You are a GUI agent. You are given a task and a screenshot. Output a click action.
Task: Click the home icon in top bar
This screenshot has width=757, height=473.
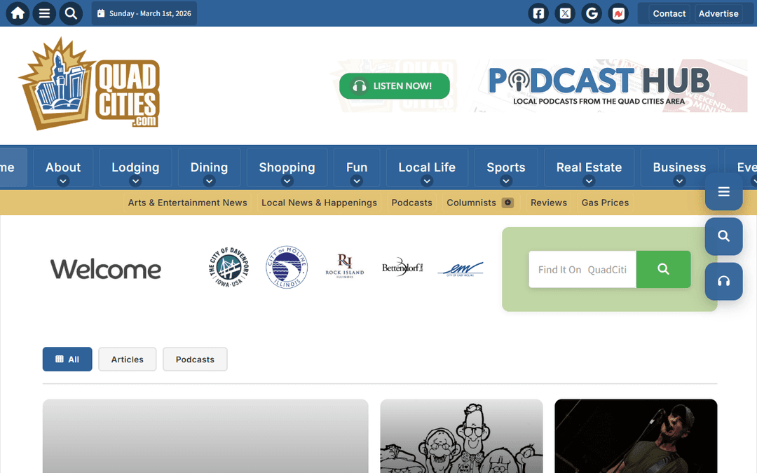tap(18, 13)
